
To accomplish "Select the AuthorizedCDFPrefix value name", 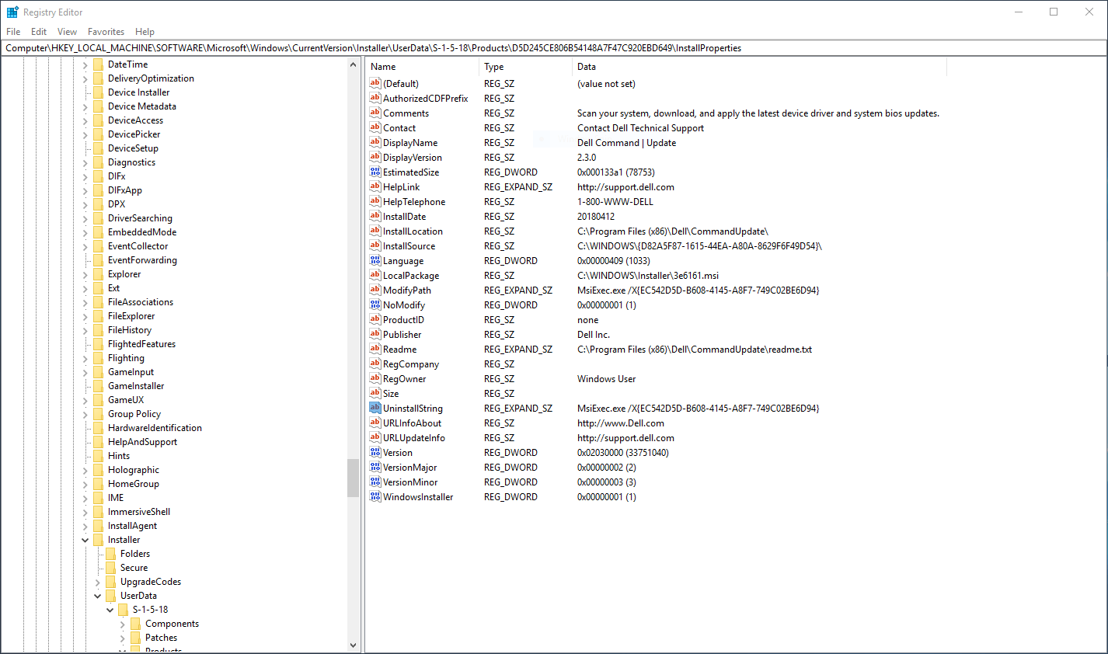I will [x=425, y=99].
